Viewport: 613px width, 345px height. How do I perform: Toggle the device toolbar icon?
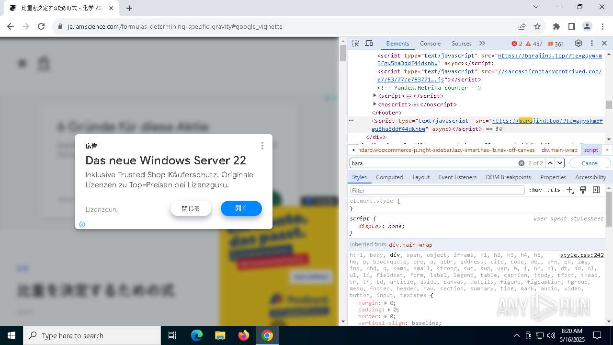[369, 44]
